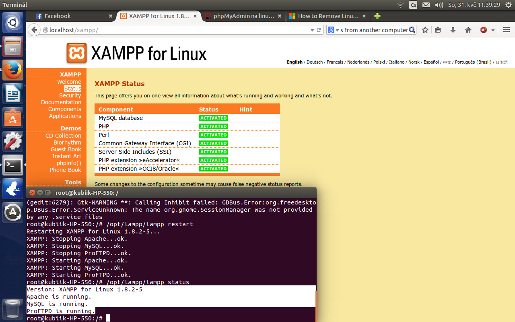
Task: Switch page language to Francais
Action: [335, 62]
